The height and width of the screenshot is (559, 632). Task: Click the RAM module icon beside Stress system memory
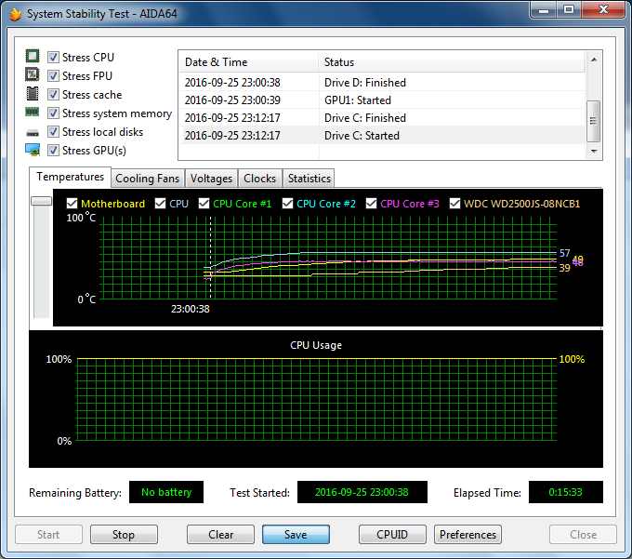coord(33,113)
